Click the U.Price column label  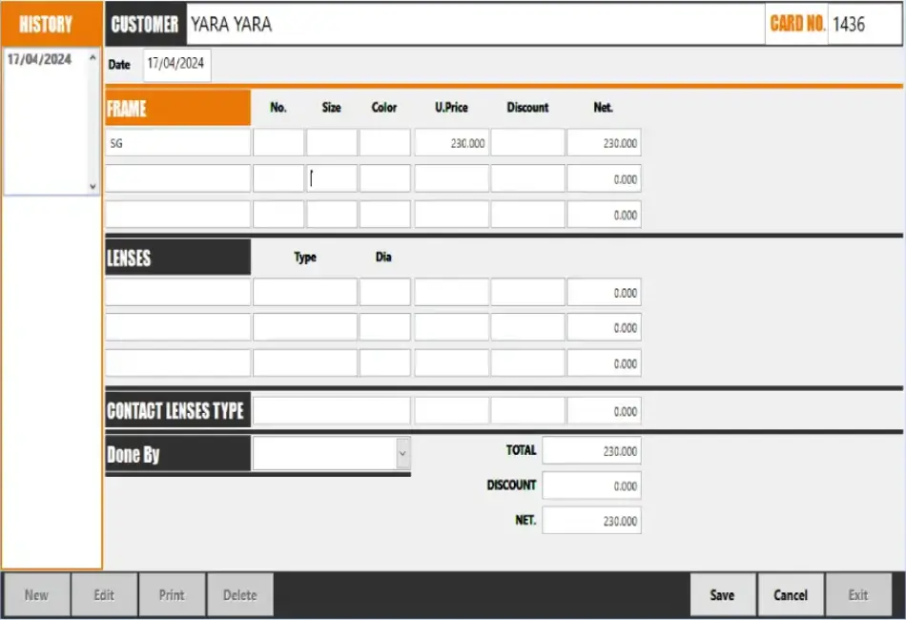[x=451, y=108]
